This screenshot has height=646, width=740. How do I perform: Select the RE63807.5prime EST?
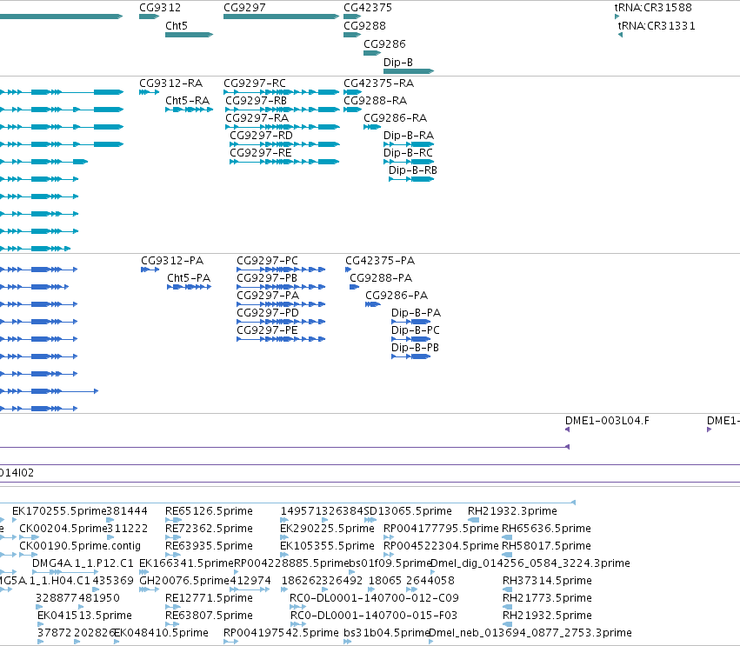click(x=173, y=624)
